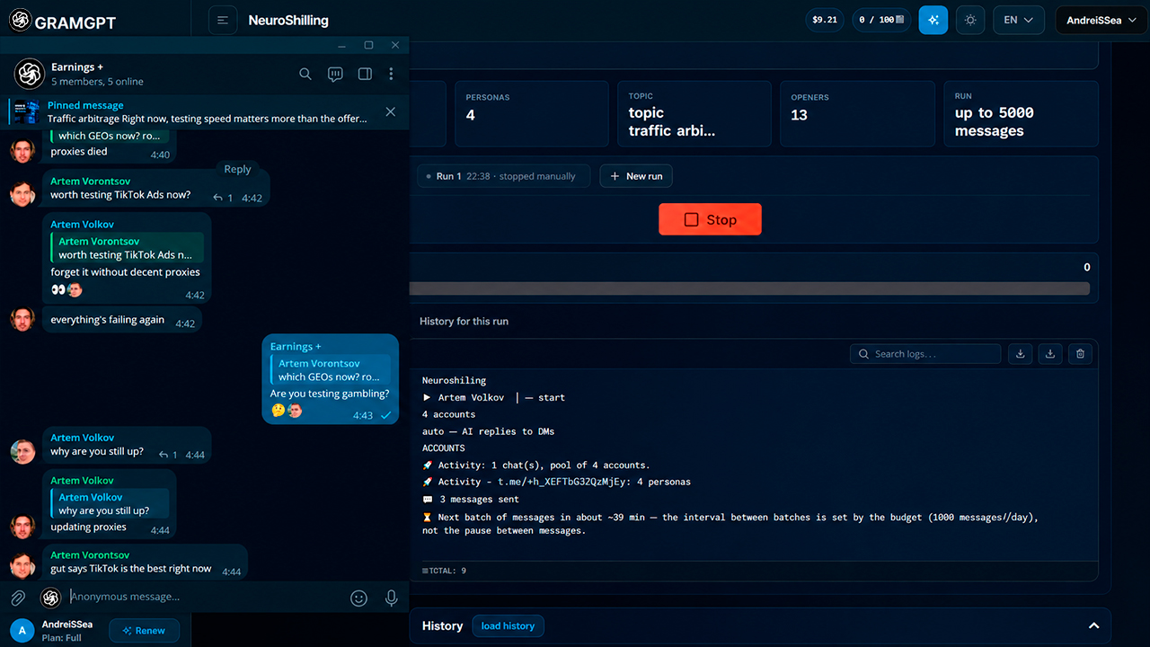The height and width of the screenshot is (647, 1150).
Task: Click load history button
Action: 508,625
